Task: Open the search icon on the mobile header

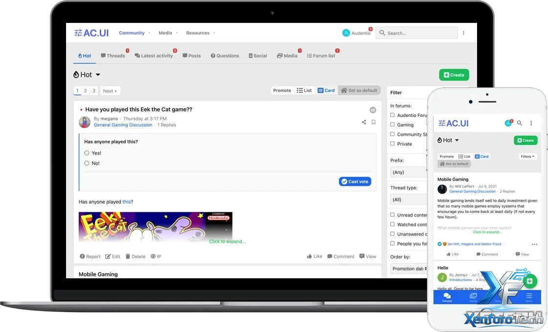Action: [520, 123]
